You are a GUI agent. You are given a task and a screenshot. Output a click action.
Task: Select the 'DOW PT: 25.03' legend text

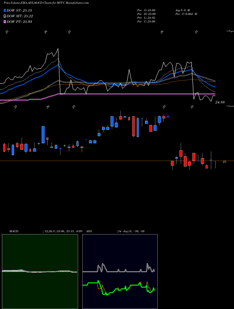click(x=19, y=22)
